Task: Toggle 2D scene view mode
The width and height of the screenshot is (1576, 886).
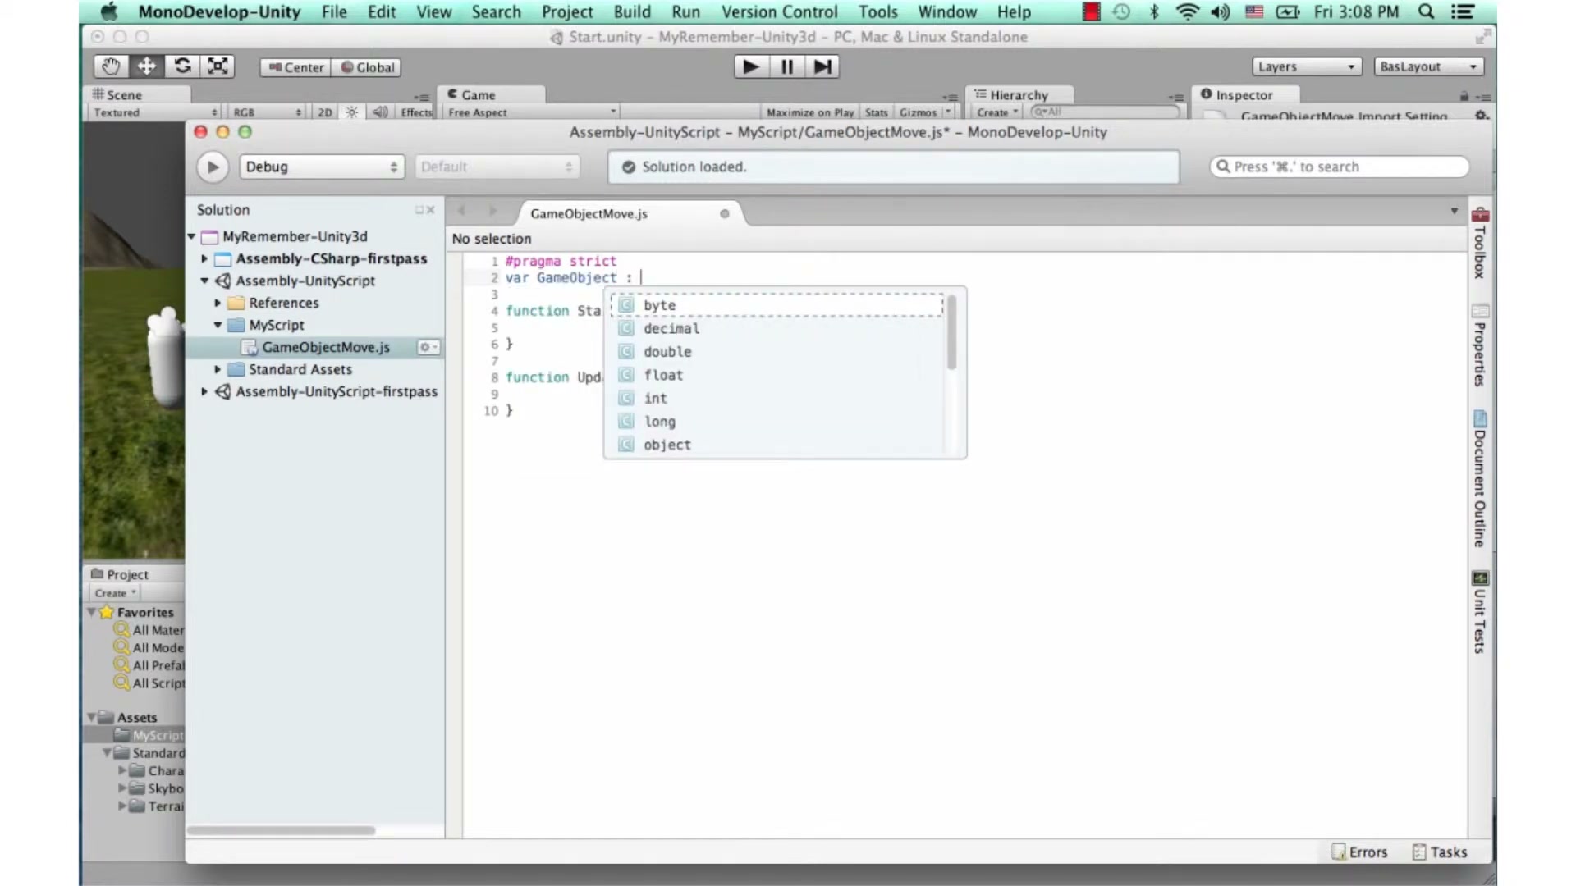Action: [325, 112]
